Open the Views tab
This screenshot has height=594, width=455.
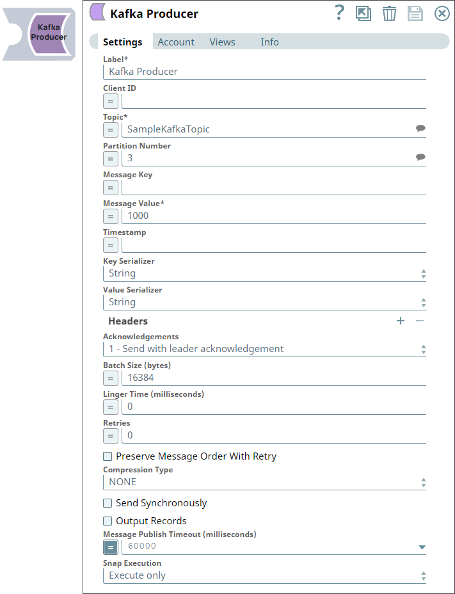[x=222, y=42]
